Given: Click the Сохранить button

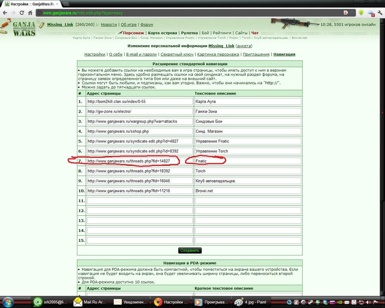Looking at the screenshot, I should click(190, 250).
